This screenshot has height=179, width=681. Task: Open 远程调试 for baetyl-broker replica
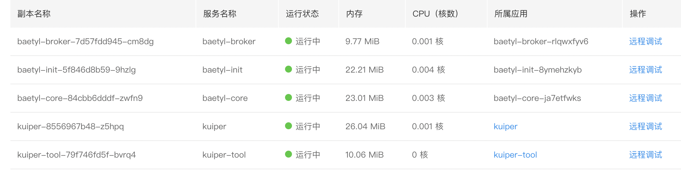click(x=646, y=41)
